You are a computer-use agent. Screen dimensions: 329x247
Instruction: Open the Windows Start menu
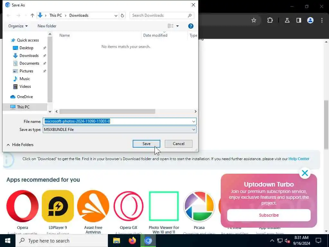(x=8, y=241)
